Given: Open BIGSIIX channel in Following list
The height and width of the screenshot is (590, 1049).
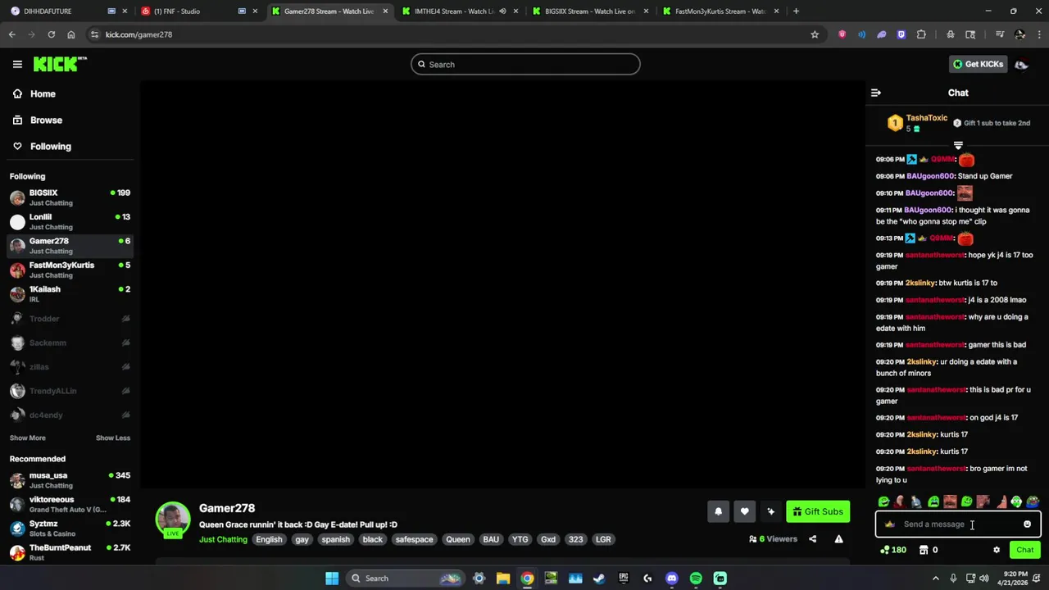Looking at the screenshot, I should (70, 197).
